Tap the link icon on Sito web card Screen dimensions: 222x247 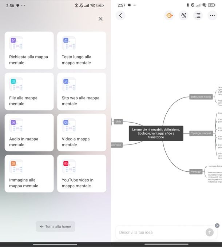pyautogui.click(x=66, y=81)
